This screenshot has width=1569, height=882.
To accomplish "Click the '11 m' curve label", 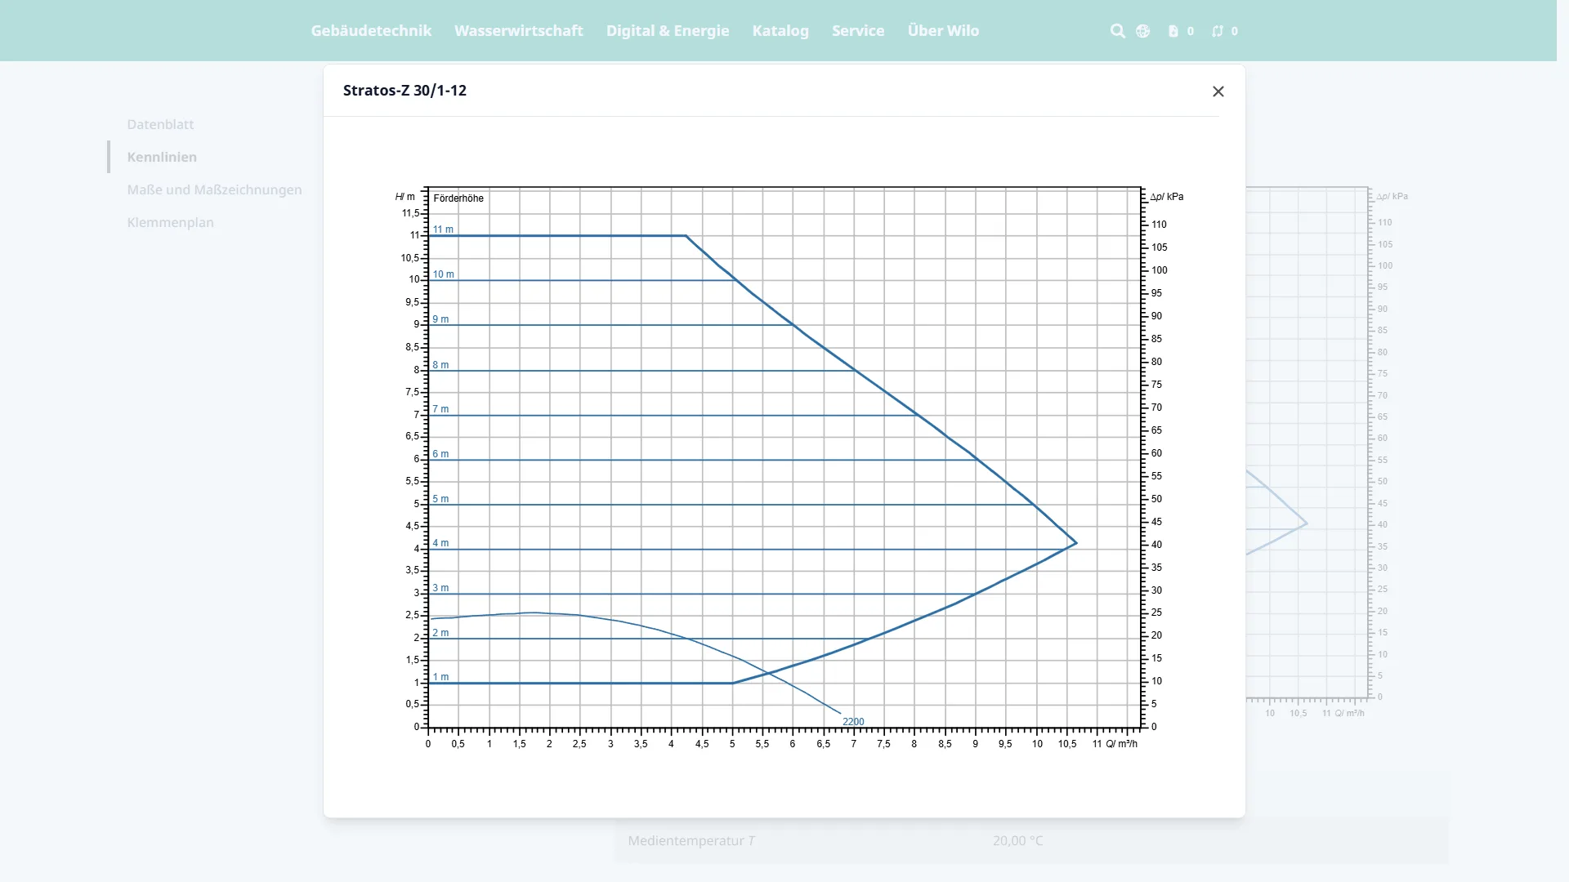I will click(443, 229).
